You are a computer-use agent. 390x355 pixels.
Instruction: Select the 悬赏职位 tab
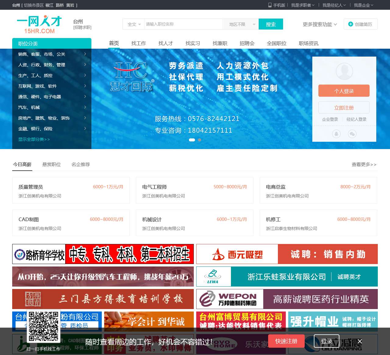(x=51, y=165)
